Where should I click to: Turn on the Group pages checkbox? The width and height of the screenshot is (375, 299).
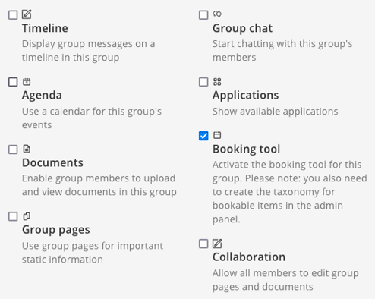pyautogui.click(x=13, y=216)
